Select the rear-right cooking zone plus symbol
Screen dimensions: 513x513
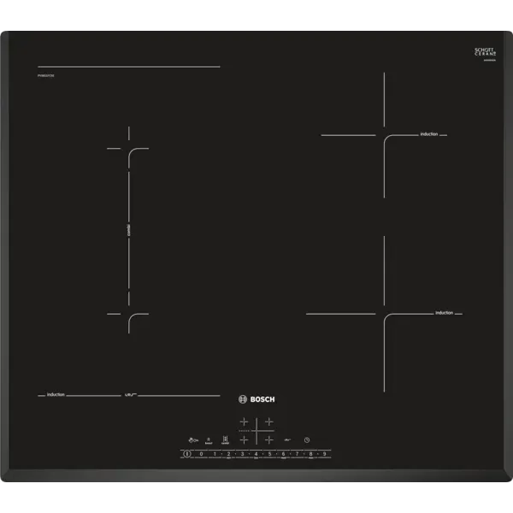268,422
